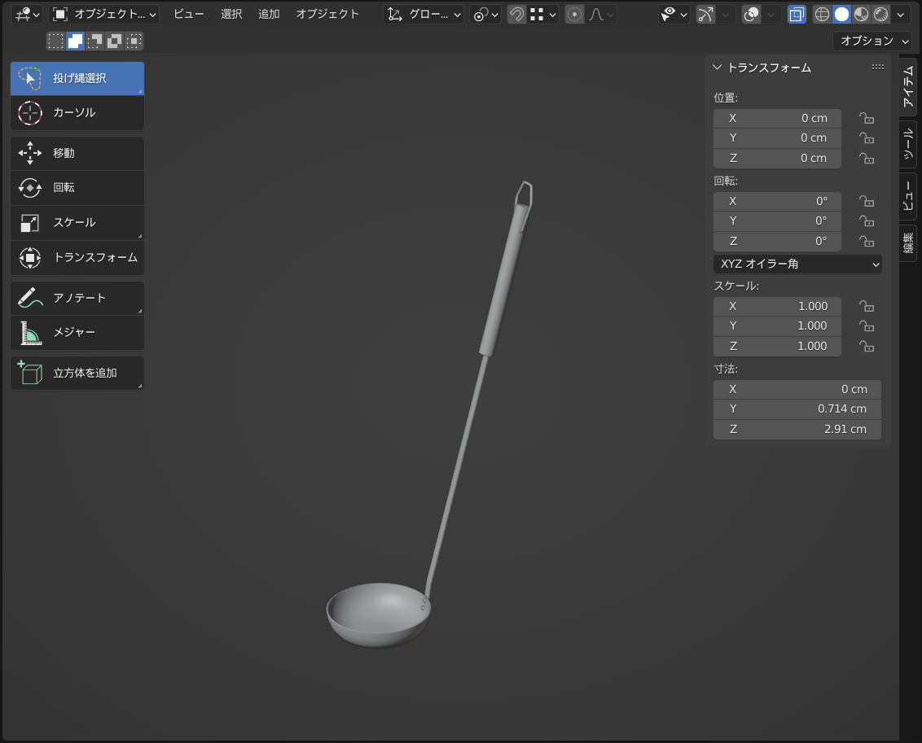
Task: Choose the スケール (Scale) tool
Action: click(77, 222)
